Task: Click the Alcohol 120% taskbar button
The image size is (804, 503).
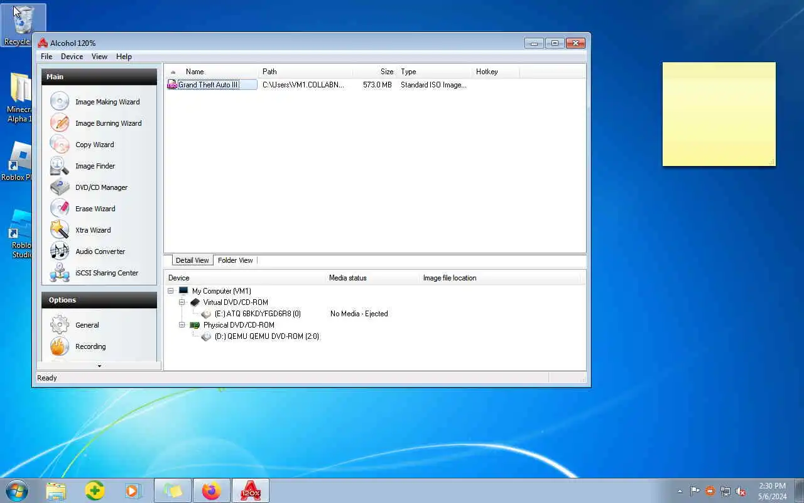Action: (251, 490)
